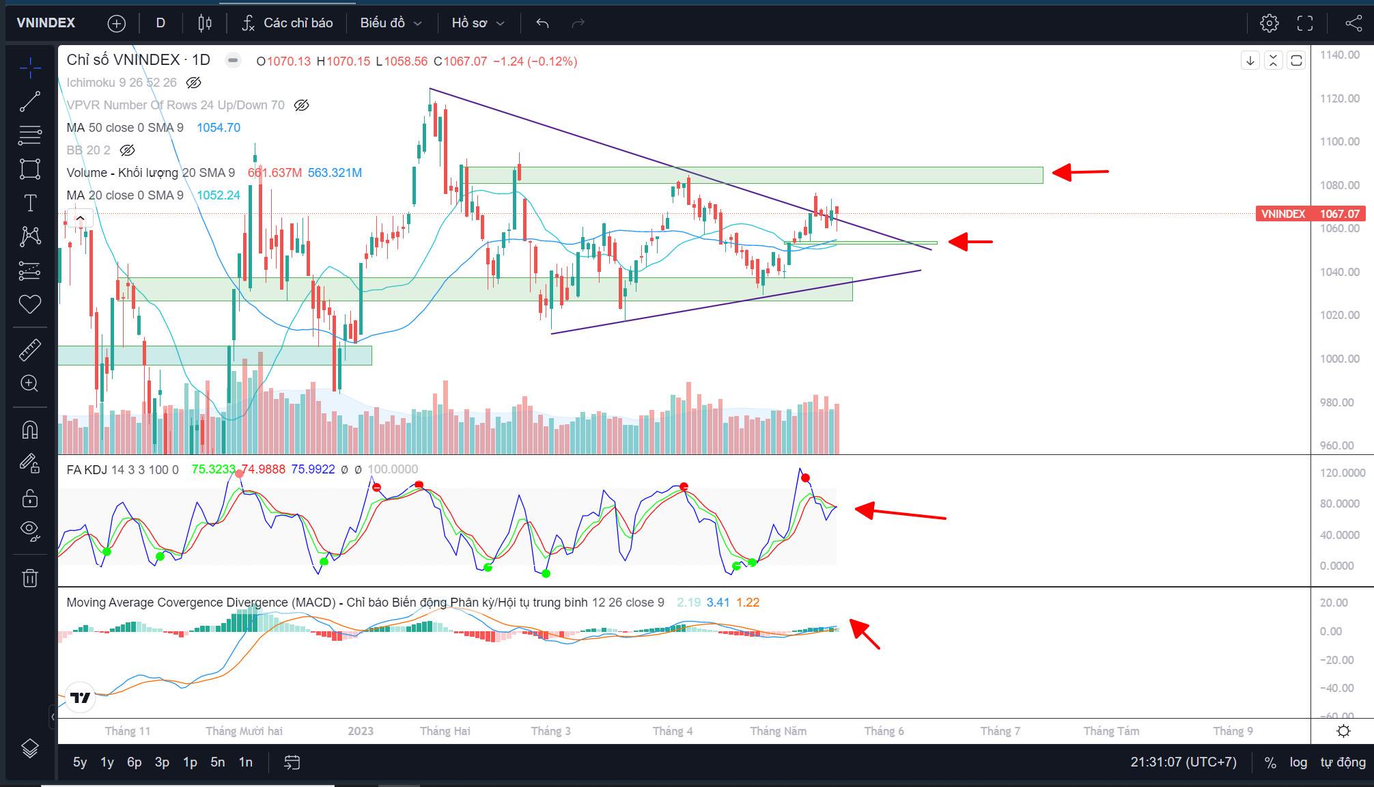Toggle magnet mode for drawings
The width and height of the screenshot is (1374, 787).
click(x=30, y=430)
